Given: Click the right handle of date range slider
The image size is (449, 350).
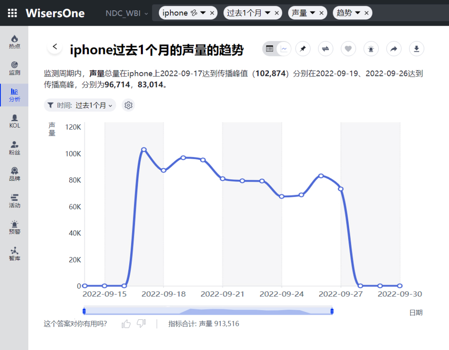Looking at the screenshot, I should coord(332,311).
